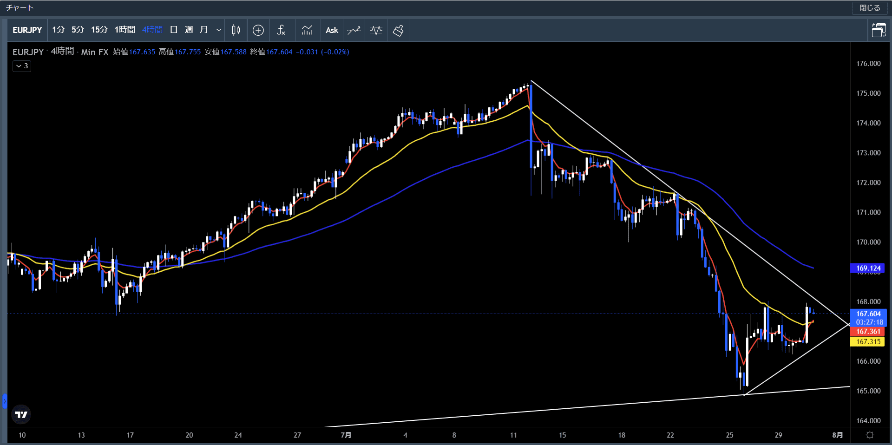Click the 164.000 price axis label

pos(868,421)
